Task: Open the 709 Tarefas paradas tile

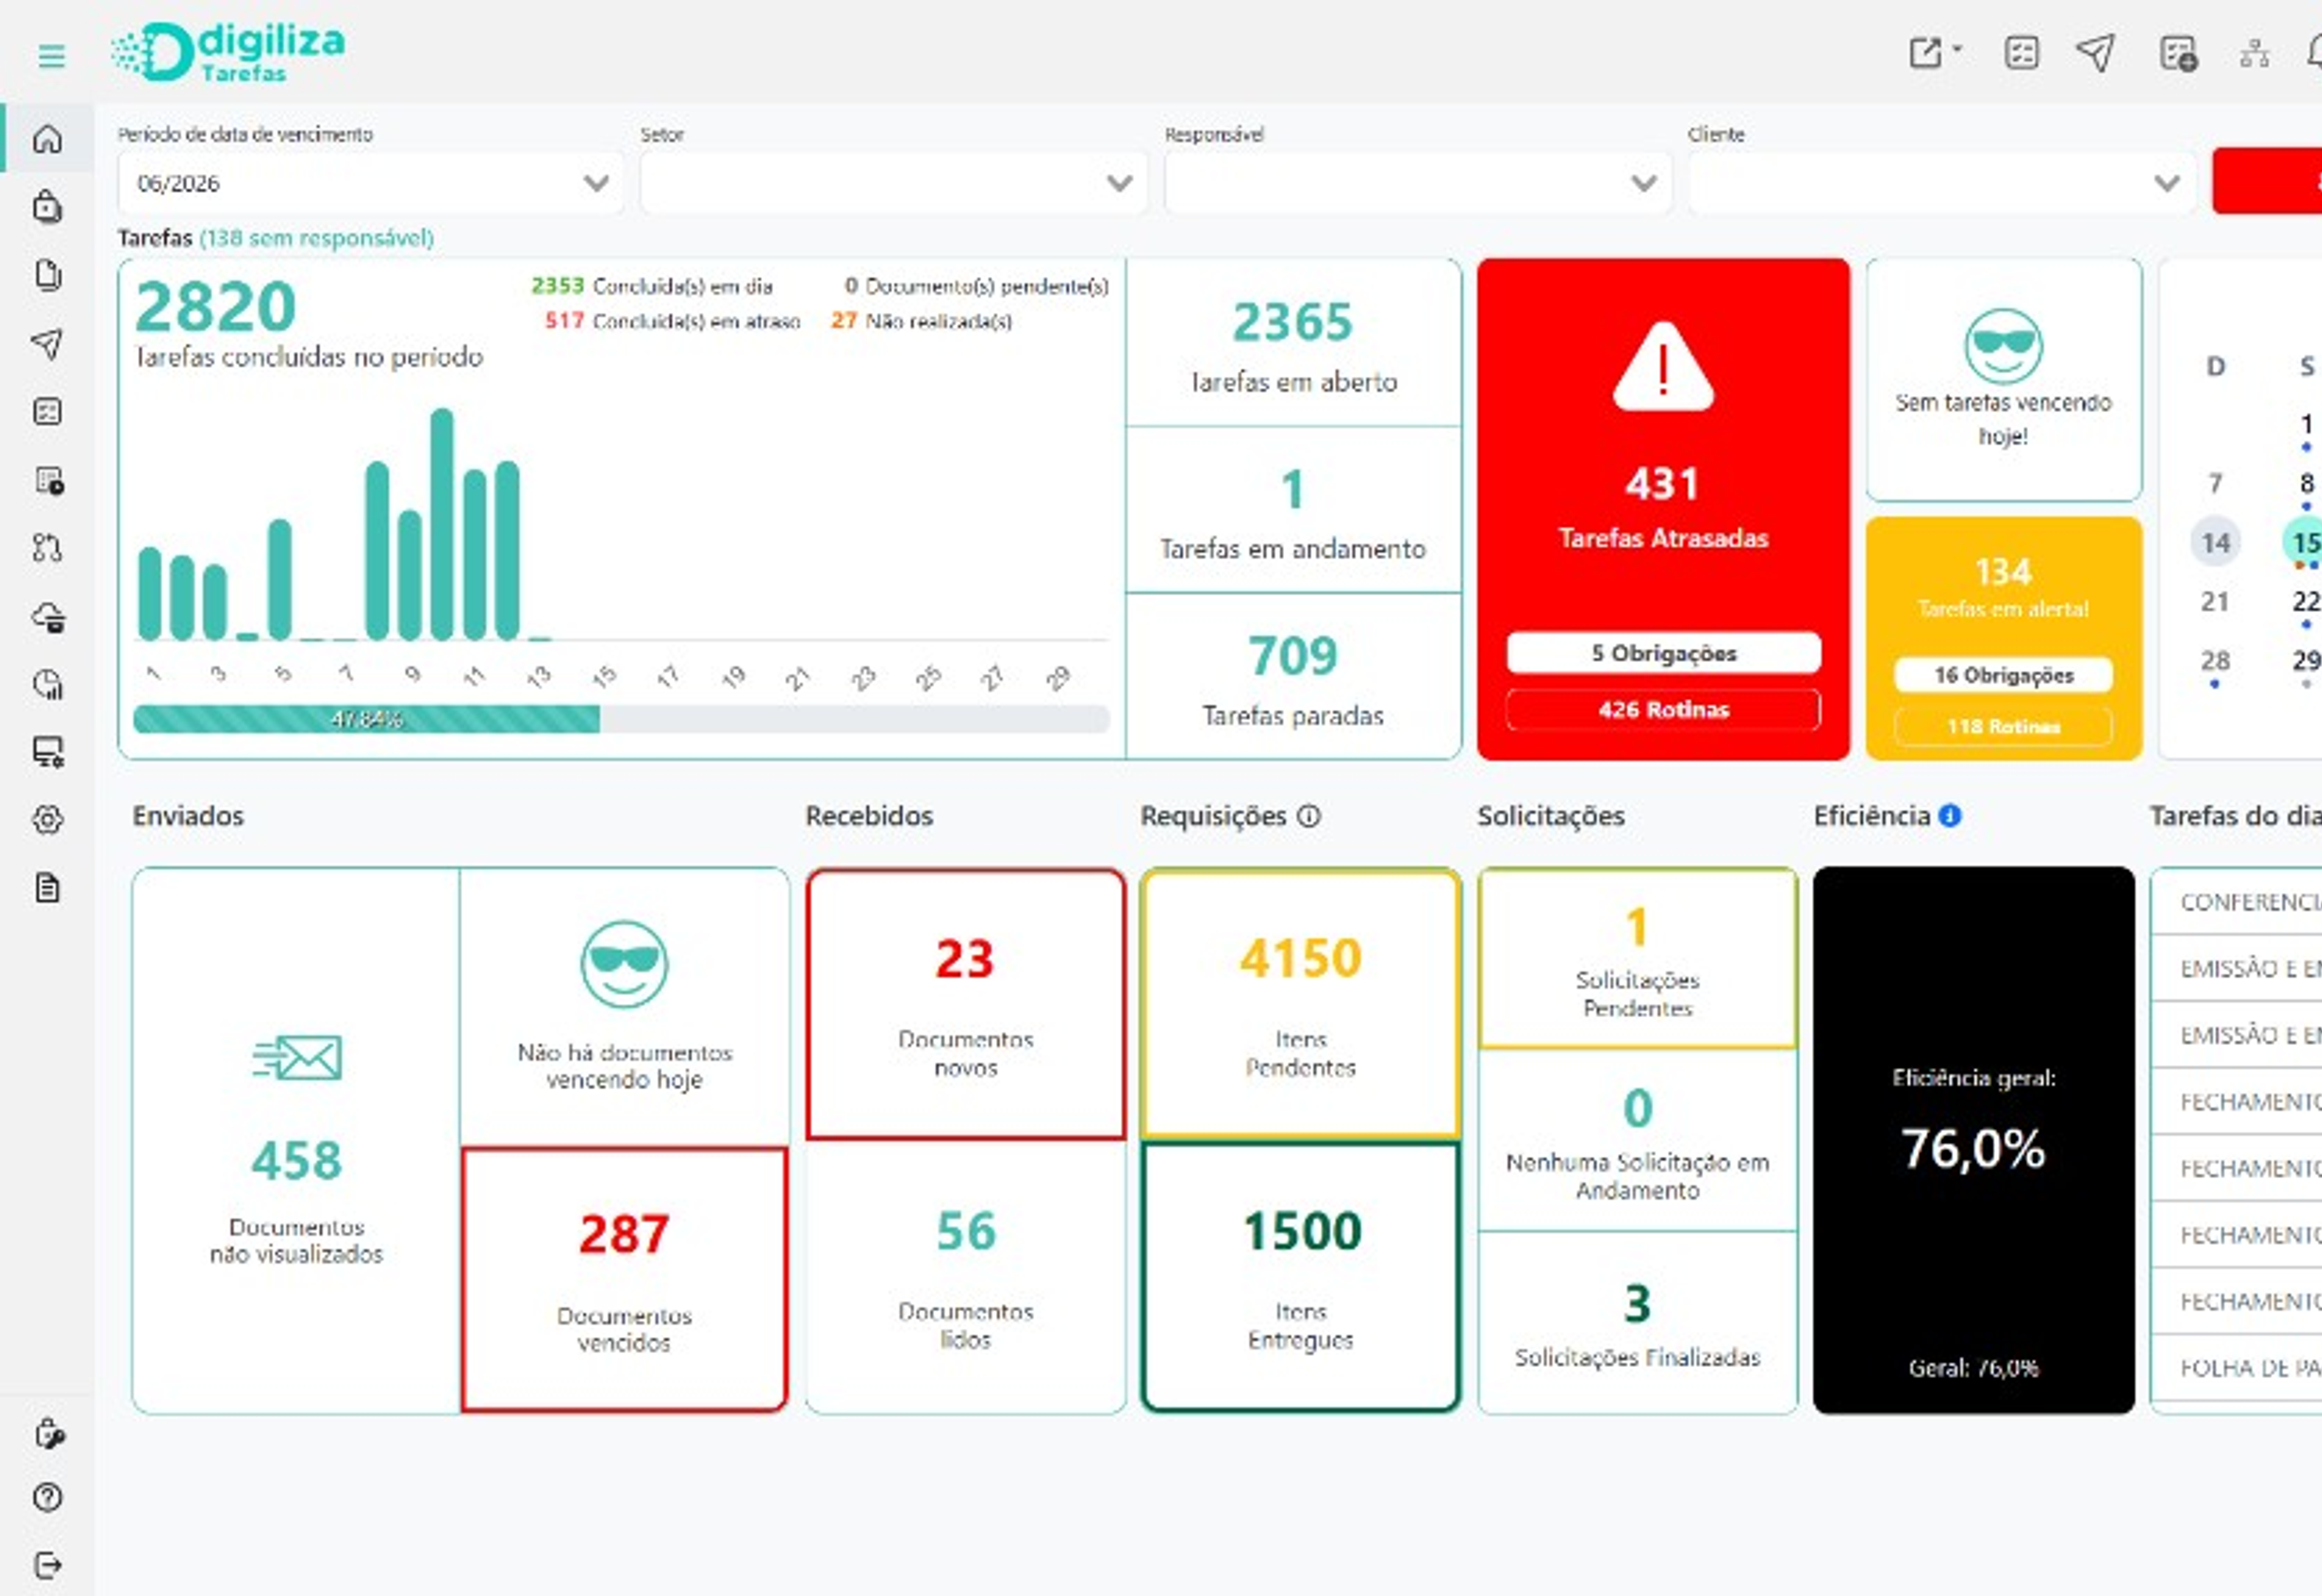Action: pyautogui.click(x=1293, y=677)
